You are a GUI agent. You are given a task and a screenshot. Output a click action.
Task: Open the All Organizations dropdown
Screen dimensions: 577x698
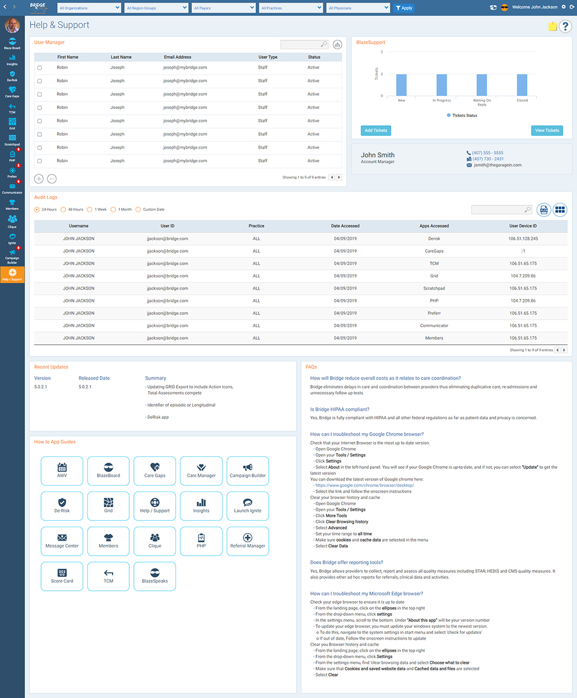coord(89,8)
